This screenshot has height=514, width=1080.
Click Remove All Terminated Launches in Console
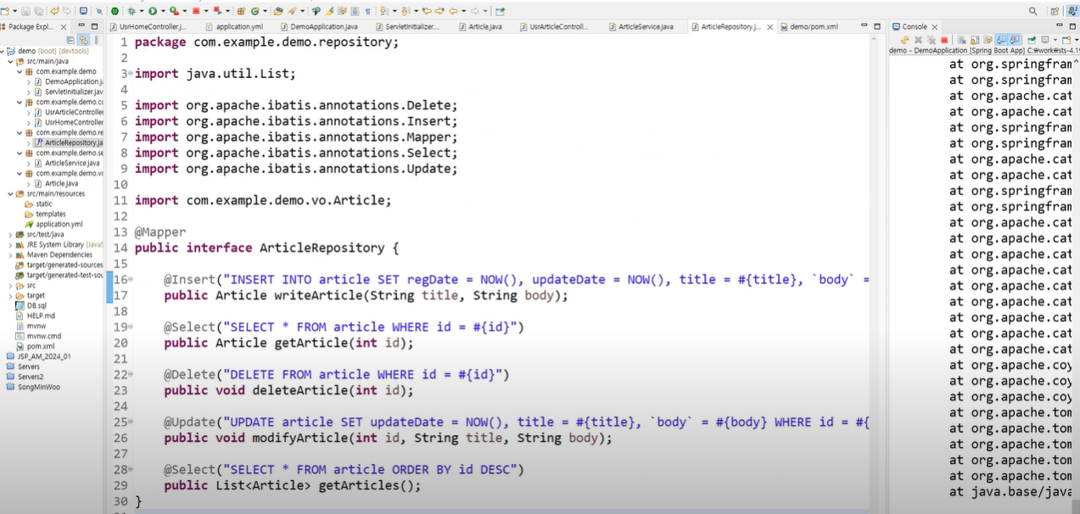click(932, 40)
